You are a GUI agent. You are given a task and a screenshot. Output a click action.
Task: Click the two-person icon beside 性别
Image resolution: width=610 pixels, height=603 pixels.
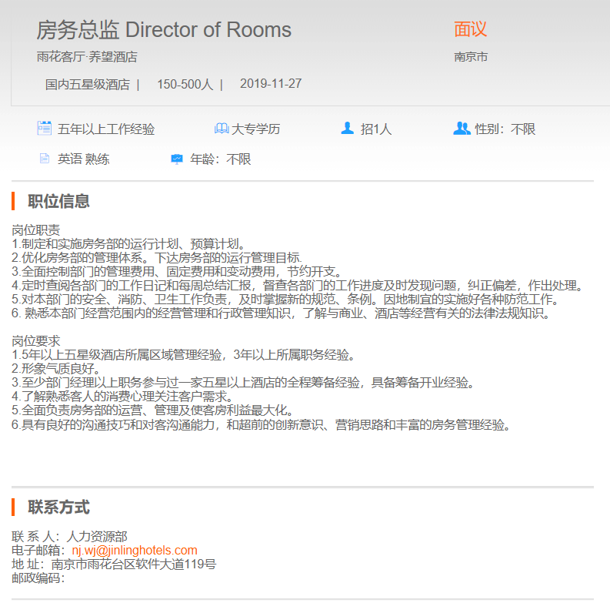[x=462, y=129]
